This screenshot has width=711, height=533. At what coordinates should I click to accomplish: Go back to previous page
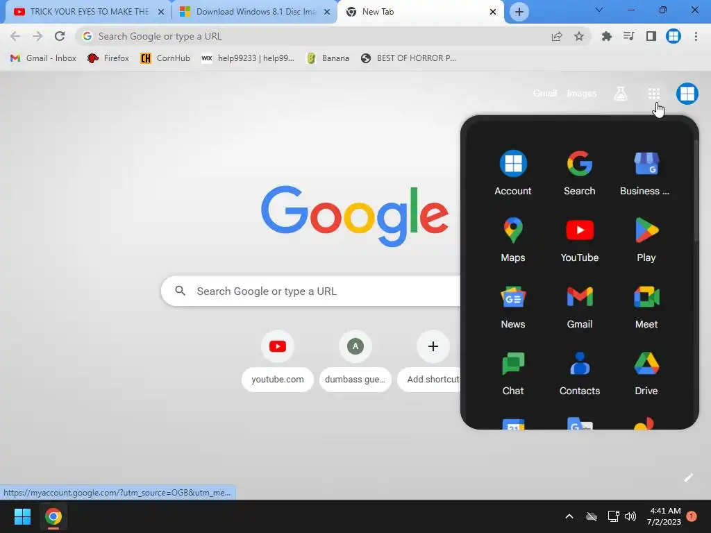[x=15, y=36]
